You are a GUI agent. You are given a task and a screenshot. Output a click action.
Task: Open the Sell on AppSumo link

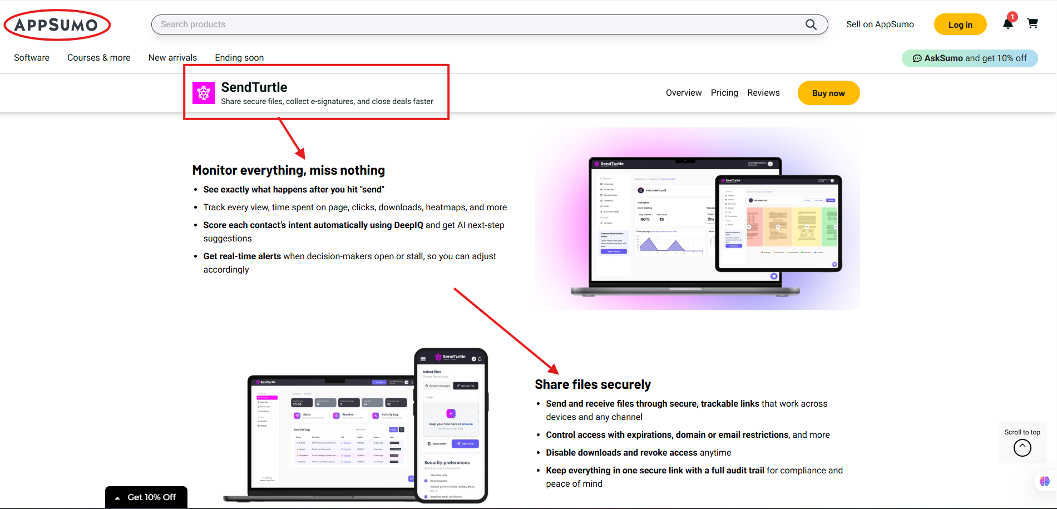click(x=880, y=24)
